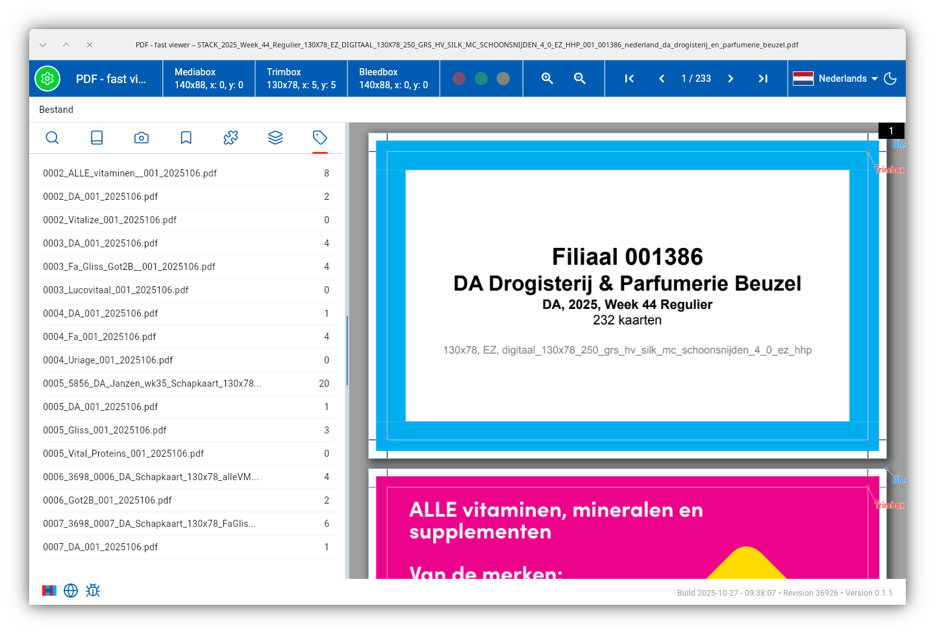Click the page number 1 / 233 field
This screenshot has width=935, height=634.
tap(695, 79)
